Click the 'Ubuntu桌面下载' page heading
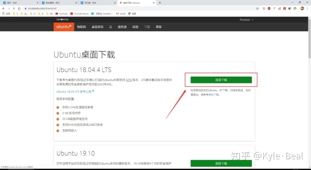This screenshot has height=170, width=311. pos(84,55)
